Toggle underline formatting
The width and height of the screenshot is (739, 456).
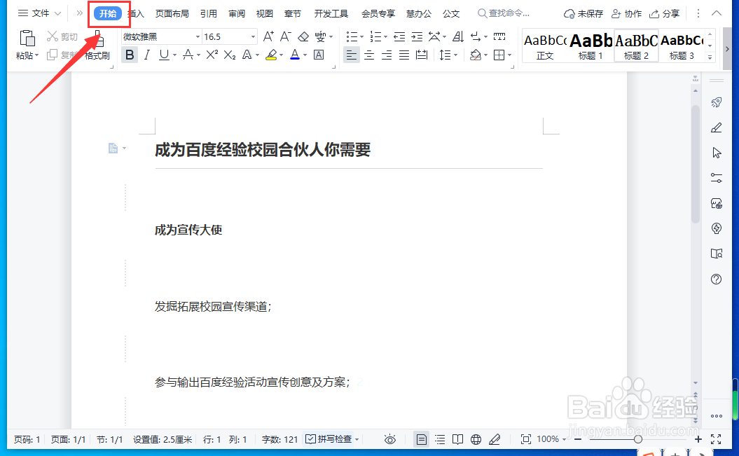[x=163, y=55]
